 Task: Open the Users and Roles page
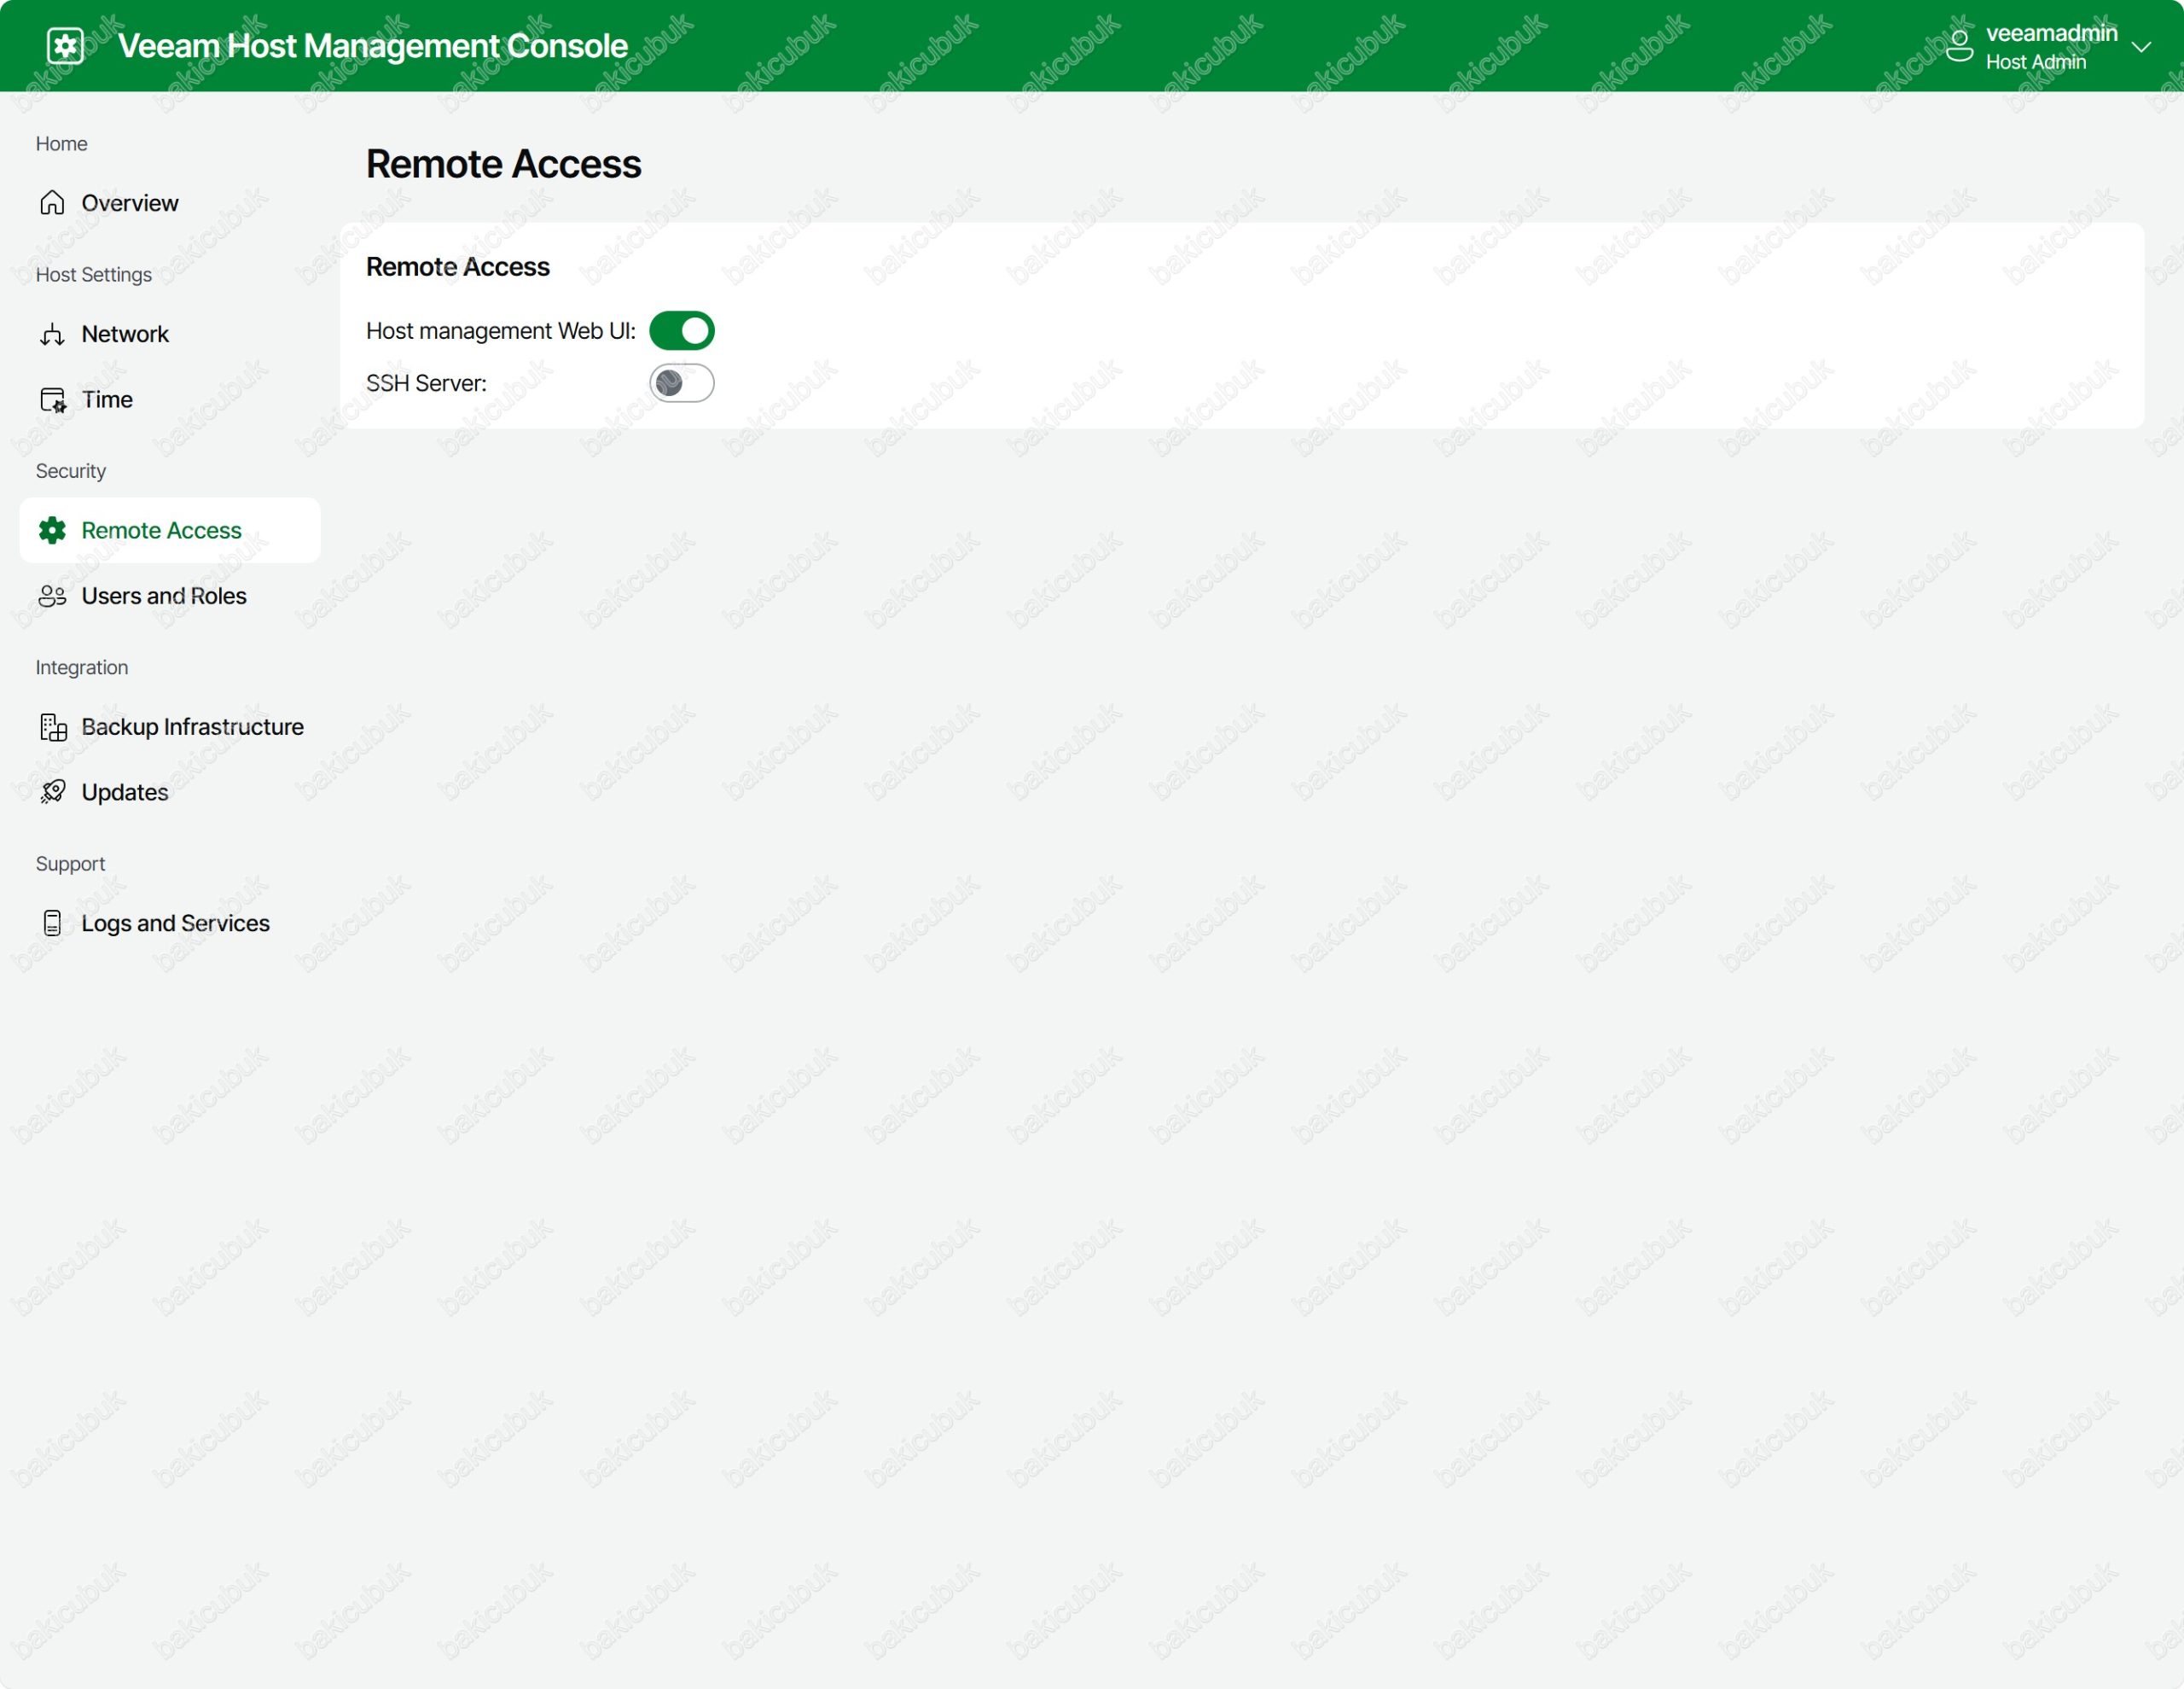164,597
